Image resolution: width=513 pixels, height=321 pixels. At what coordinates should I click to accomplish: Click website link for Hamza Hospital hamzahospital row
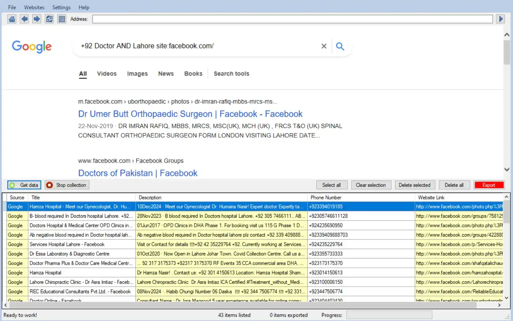459,273
